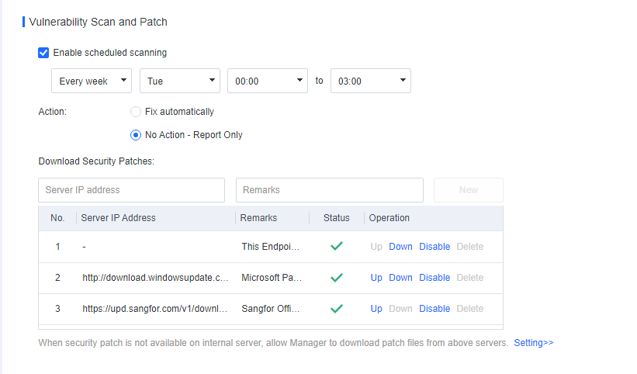Click green status checkmark for Sangfor row
The image size is (637, 374).
(x=336, y=309)
